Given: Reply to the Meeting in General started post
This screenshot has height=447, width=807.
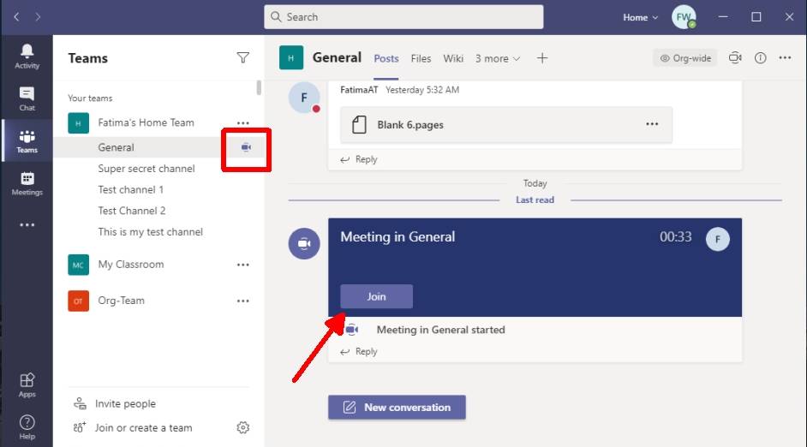Looking at the screenshot, I should coord(359,352).
